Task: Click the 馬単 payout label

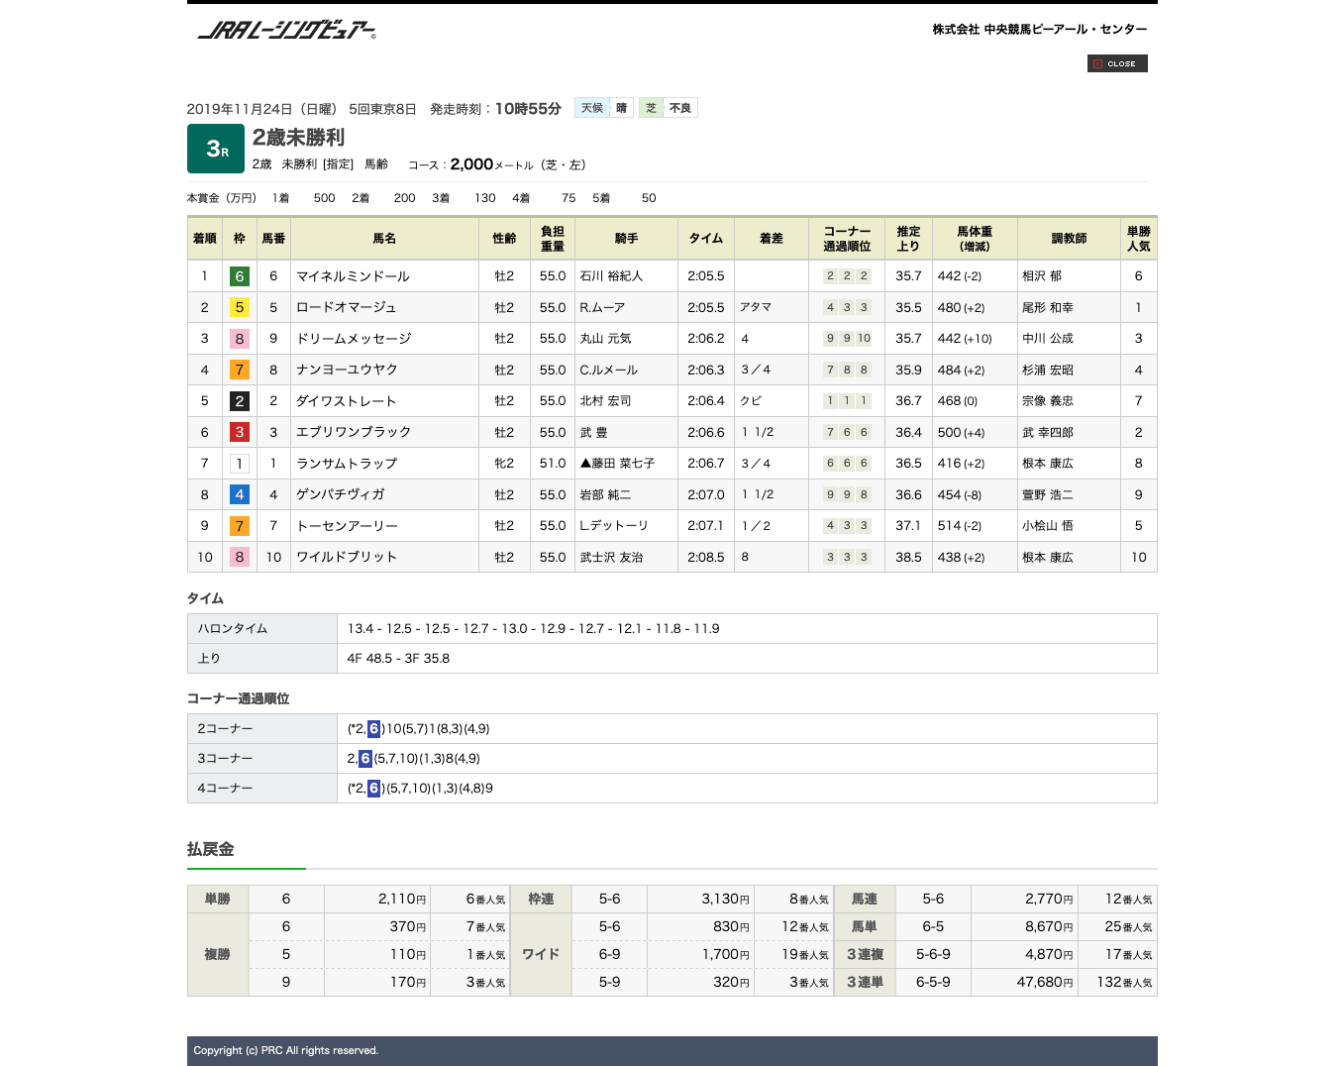Action: pyautogui.click(x=865, y=926)
